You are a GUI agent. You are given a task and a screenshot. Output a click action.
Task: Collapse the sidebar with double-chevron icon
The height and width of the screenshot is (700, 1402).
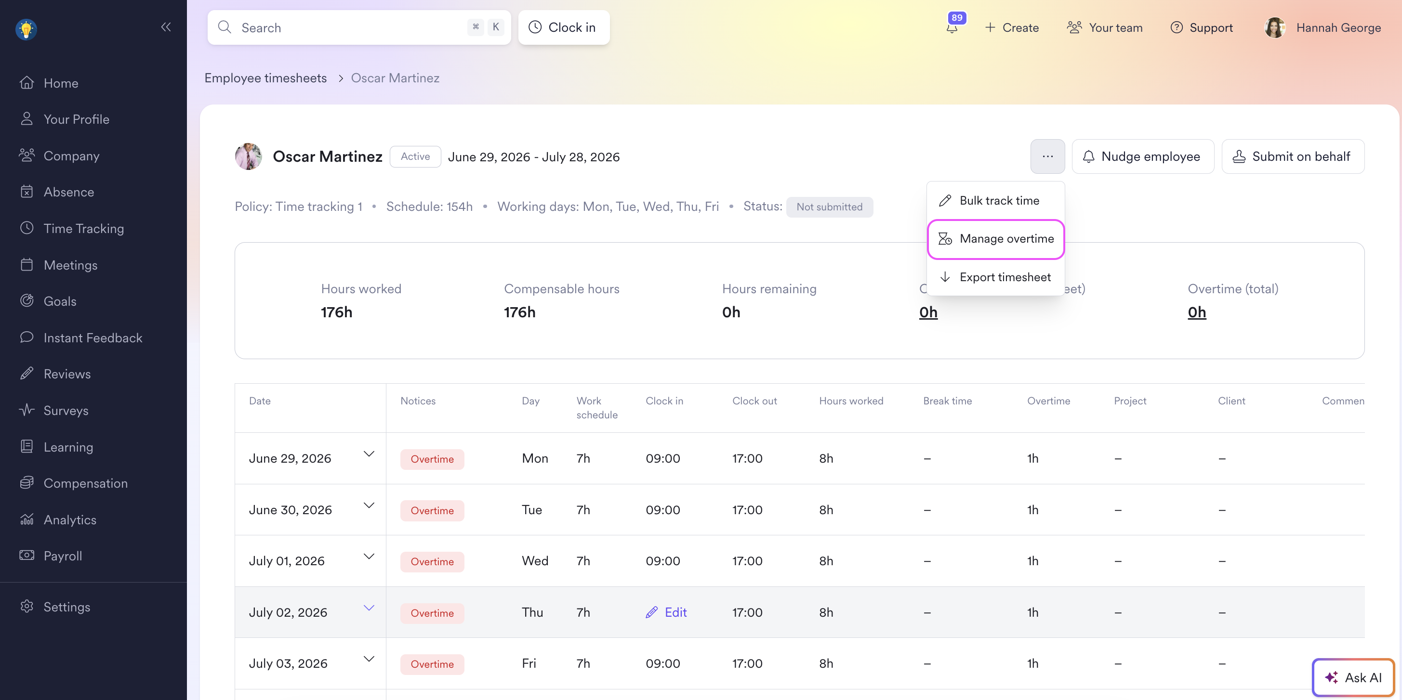coord(166,27)
